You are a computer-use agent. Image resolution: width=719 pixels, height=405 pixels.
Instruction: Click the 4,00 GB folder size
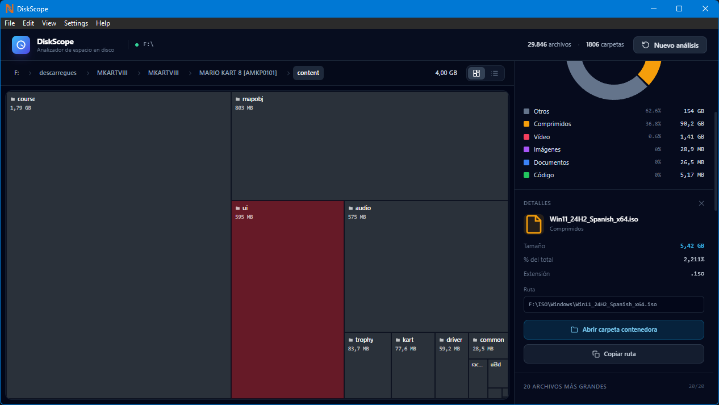tap(446, 73)
